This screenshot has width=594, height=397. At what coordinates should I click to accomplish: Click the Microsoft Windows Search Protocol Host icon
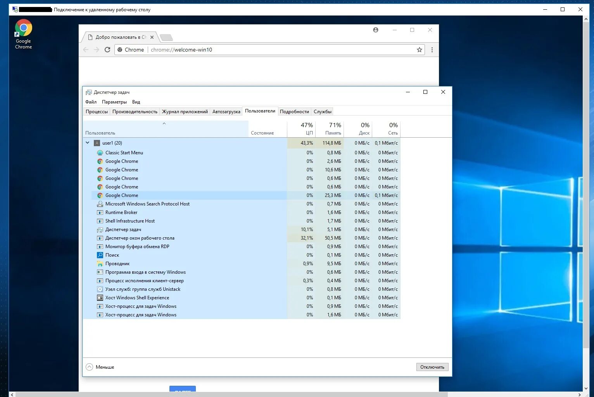tap(100, 204)
